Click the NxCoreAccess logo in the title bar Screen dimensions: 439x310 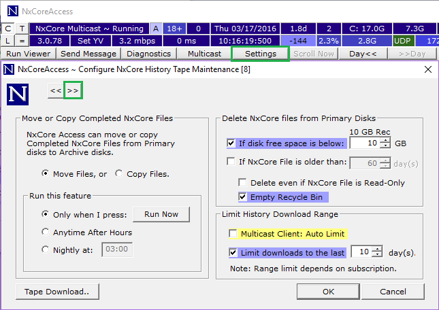pyautogui.click(x=13, y=11)
